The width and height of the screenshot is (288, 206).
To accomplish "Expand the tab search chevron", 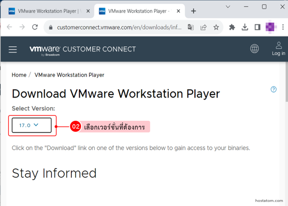I will 228,7.
